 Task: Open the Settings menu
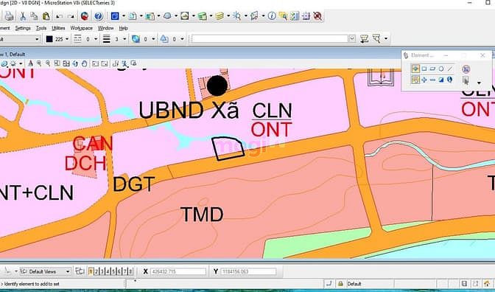(x=23, y=28)
